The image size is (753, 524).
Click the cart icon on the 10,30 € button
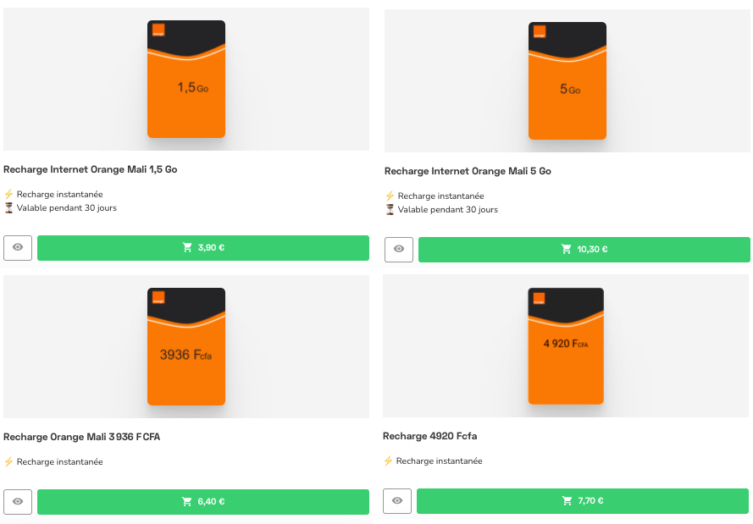[567, 249]
